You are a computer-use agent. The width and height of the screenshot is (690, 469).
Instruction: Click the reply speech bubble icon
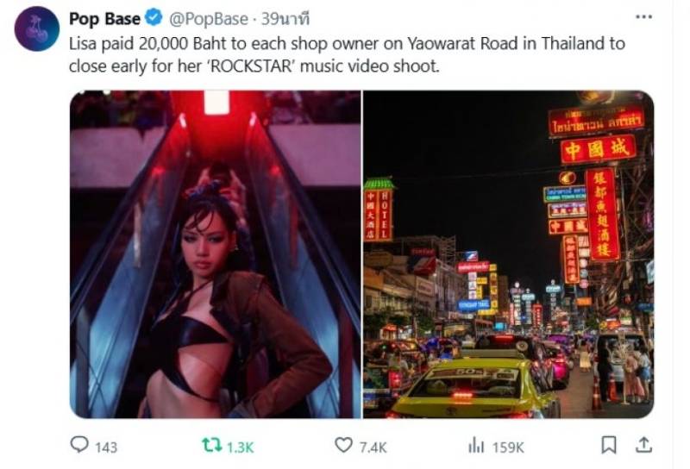point(79,444)
